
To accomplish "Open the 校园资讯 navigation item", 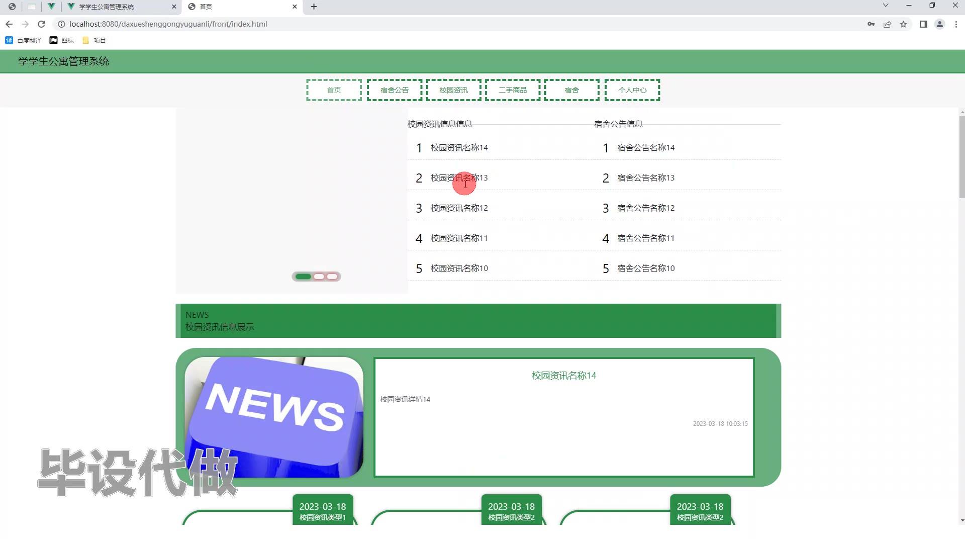I will 454,90.
